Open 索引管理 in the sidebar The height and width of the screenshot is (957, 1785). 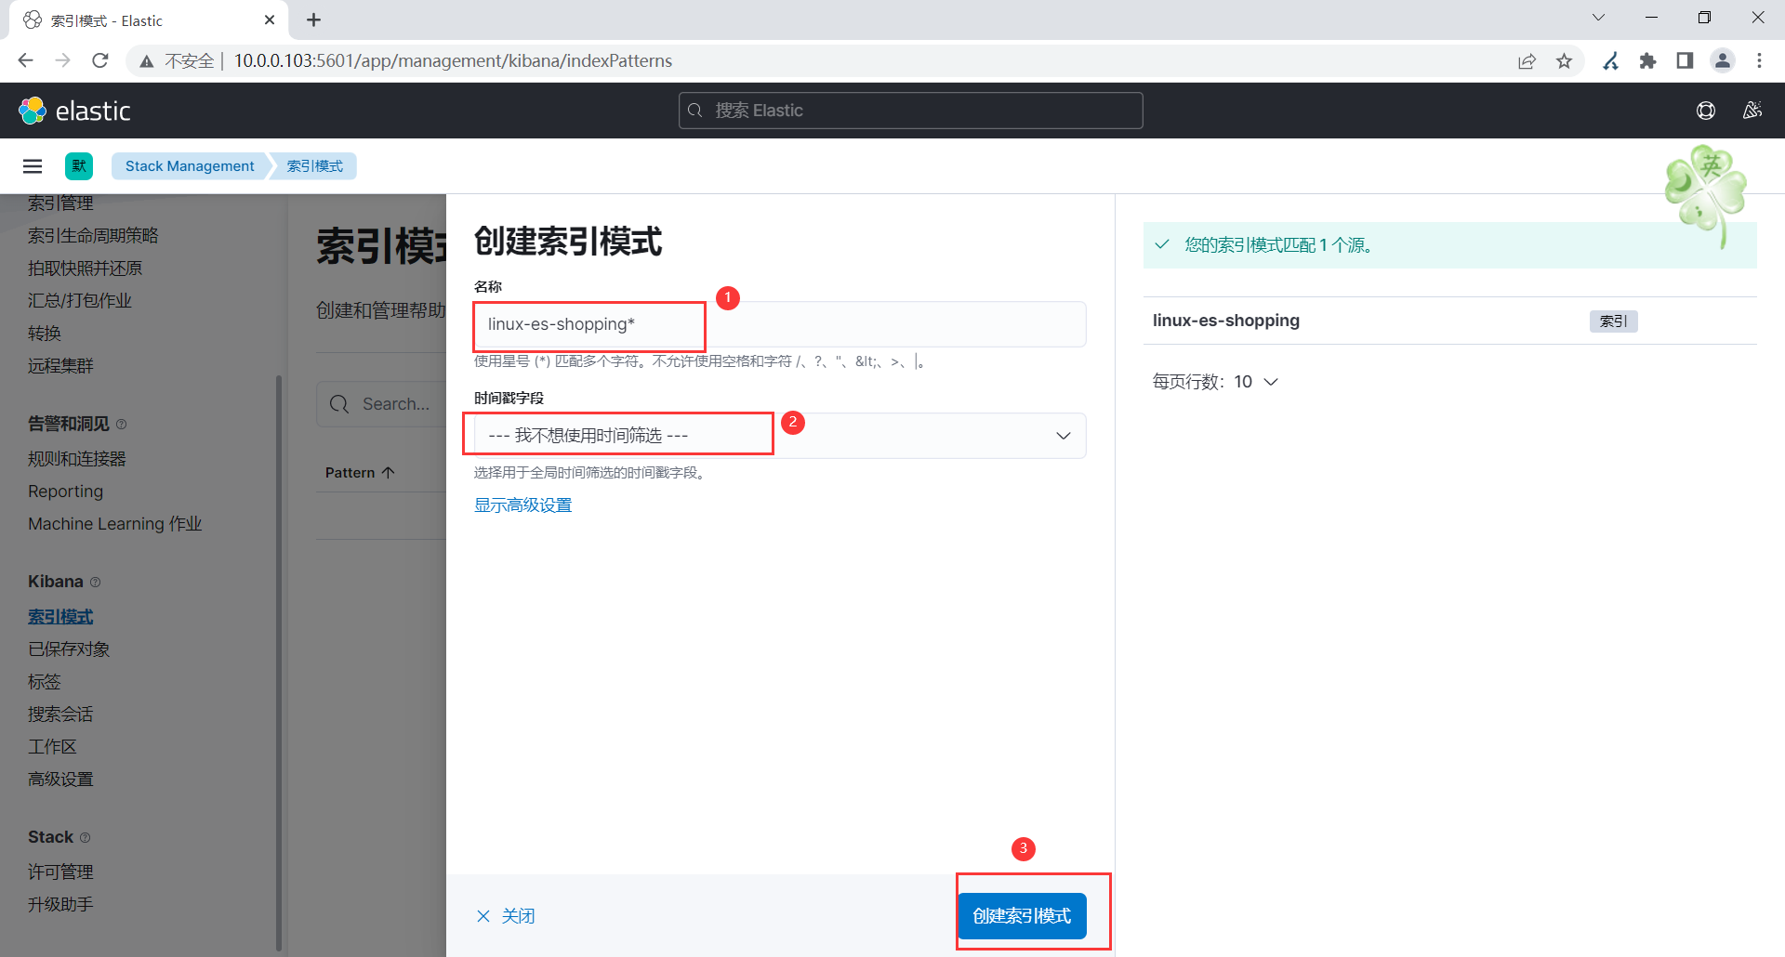coord(60,203)
